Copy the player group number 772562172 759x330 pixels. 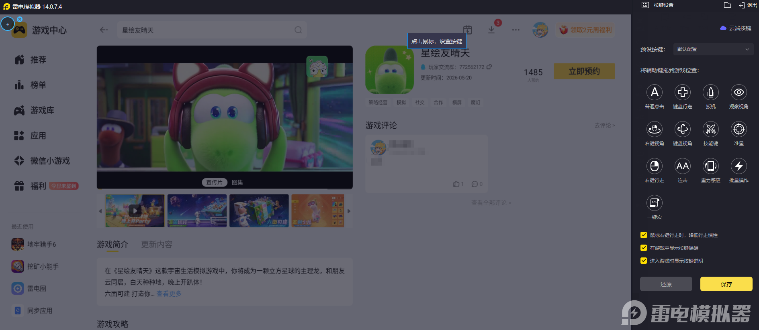pyautogui.click(x=489, y=67)
